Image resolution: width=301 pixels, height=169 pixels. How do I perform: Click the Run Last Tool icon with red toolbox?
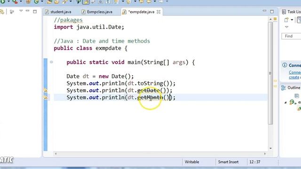[x=15, y=2]
